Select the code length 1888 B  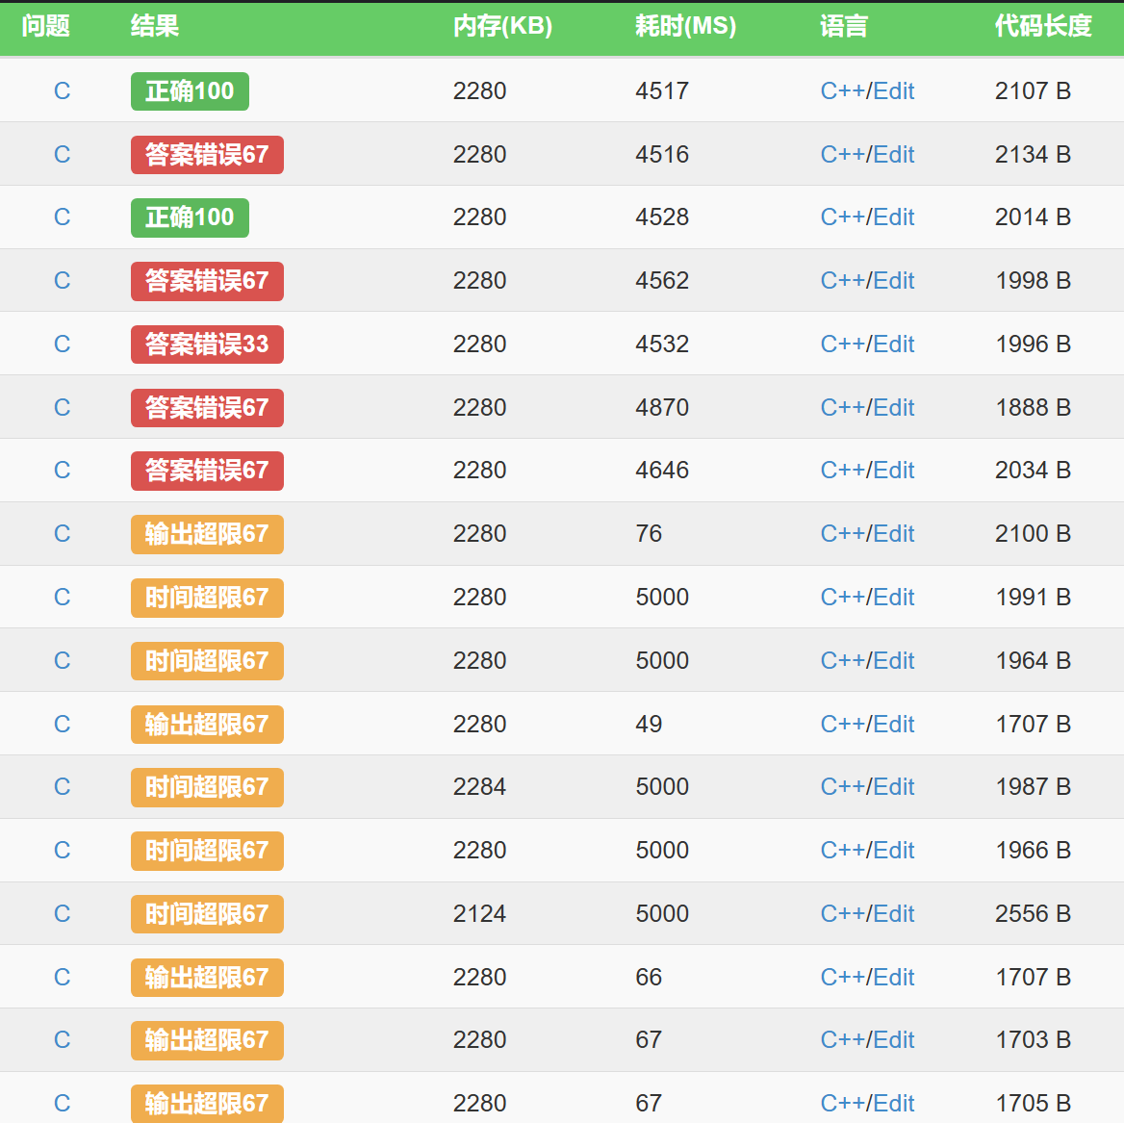click(1033, 407)
